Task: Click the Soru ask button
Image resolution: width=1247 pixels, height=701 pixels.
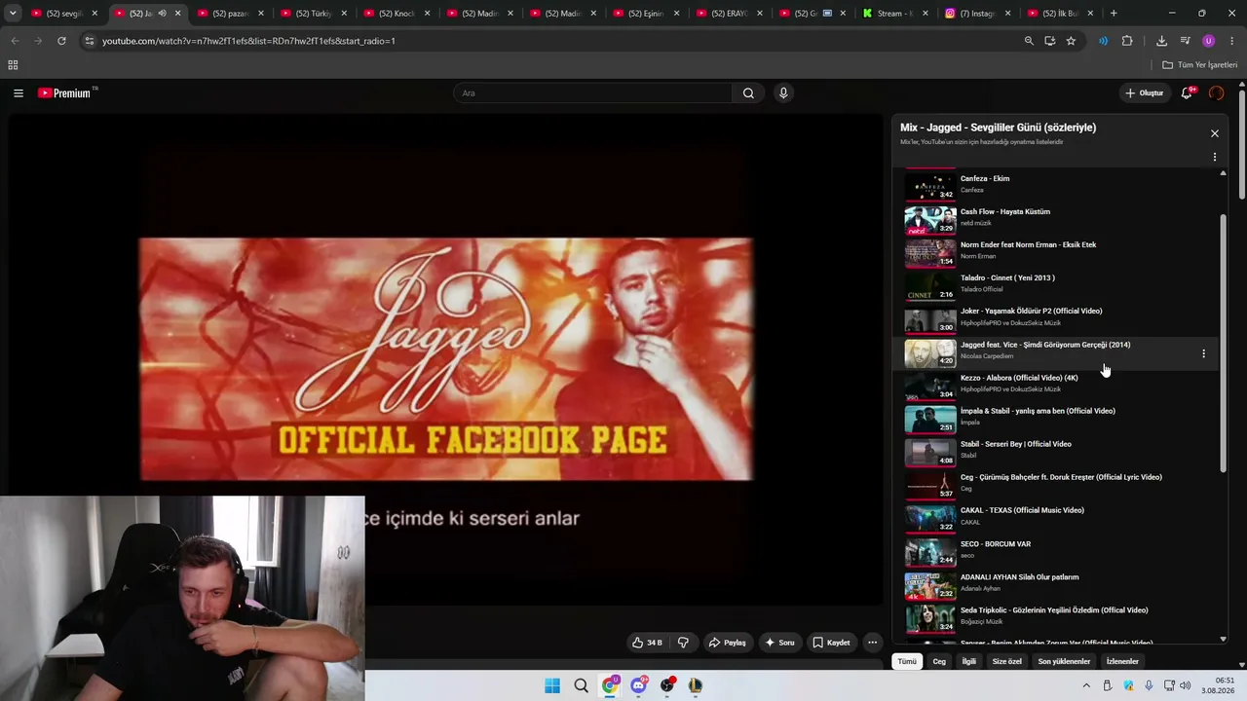Action: coord(779,643)
